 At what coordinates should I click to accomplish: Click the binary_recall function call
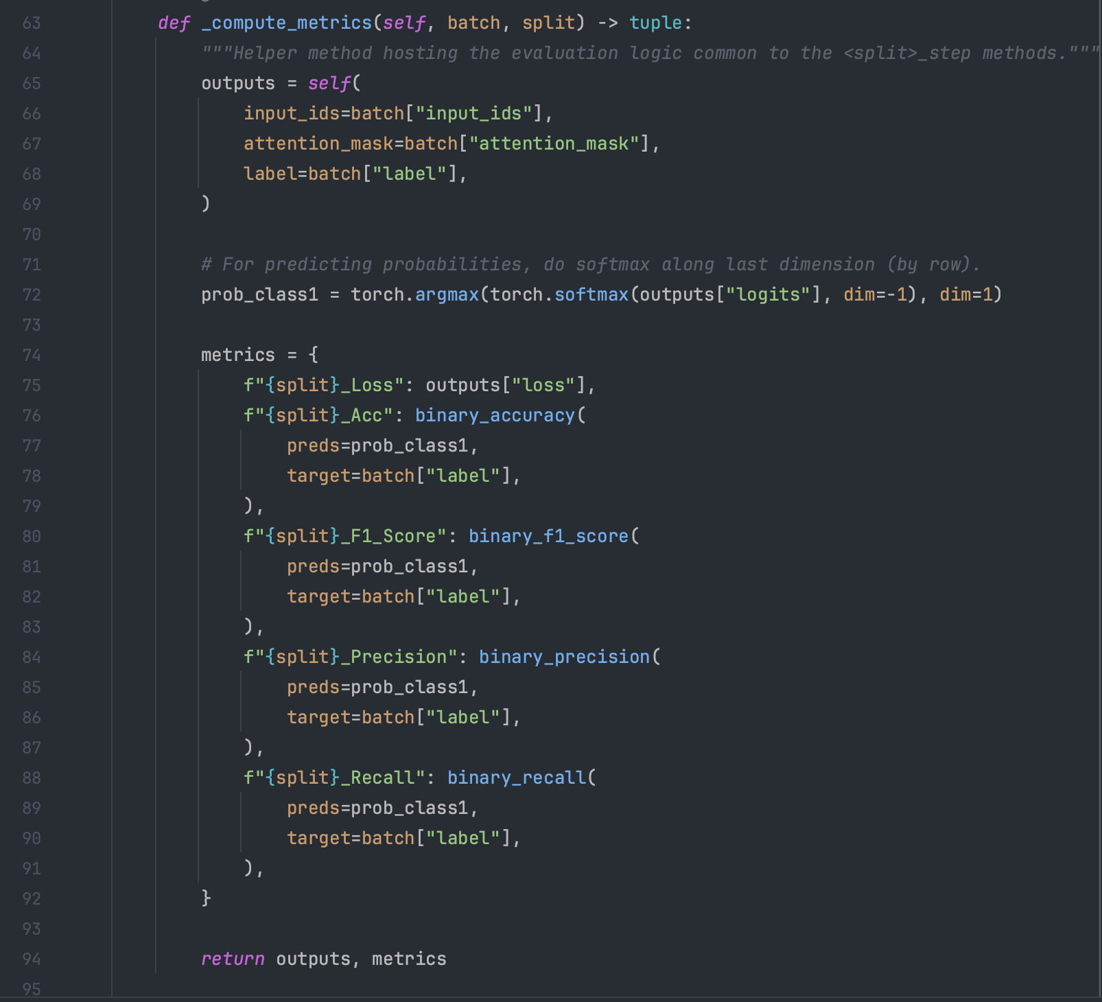tap(517, 778)
